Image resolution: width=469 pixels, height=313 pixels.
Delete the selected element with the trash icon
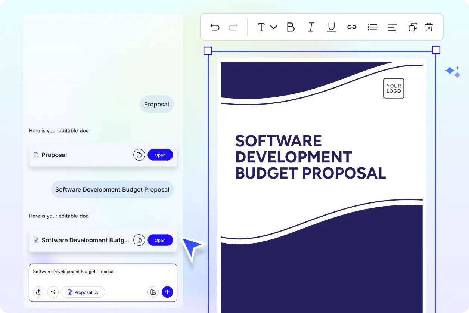click(429, 27)
